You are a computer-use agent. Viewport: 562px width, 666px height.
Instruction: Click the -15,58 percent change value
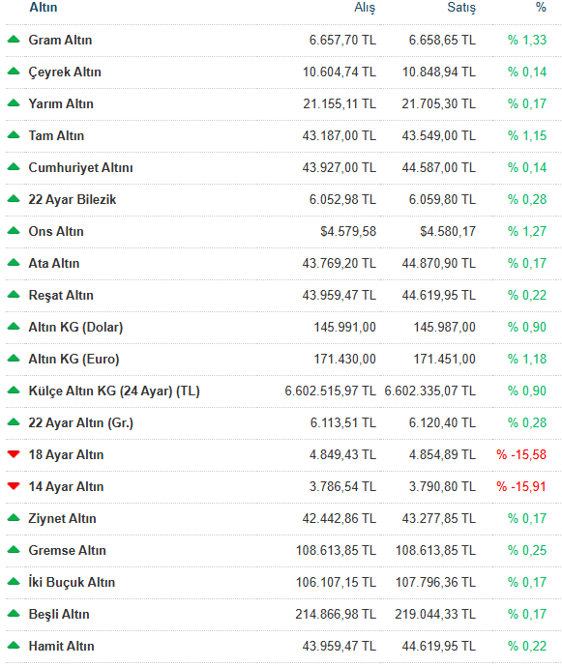[x=521, y=454]
